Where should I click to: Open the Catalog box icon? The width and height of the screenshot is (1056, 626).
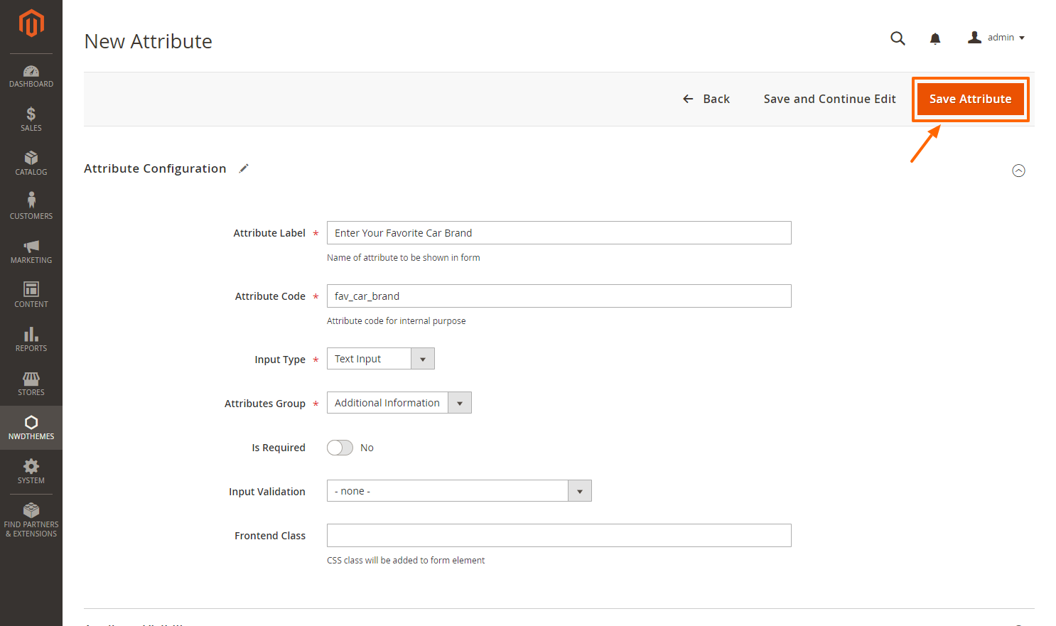coord(31,158)
